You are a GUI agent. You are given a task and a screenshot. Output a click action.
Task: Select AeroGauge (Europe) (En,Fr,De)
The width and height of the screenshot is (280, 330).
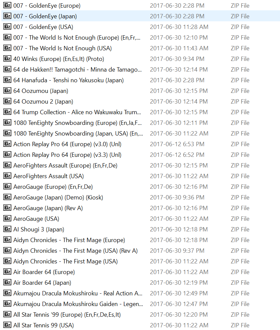53,187
